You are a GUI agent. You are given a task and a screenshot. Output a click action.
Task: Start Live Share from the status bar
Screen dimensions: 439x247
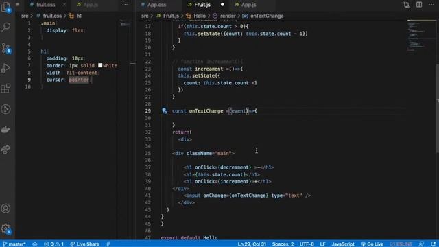(84, 244)
